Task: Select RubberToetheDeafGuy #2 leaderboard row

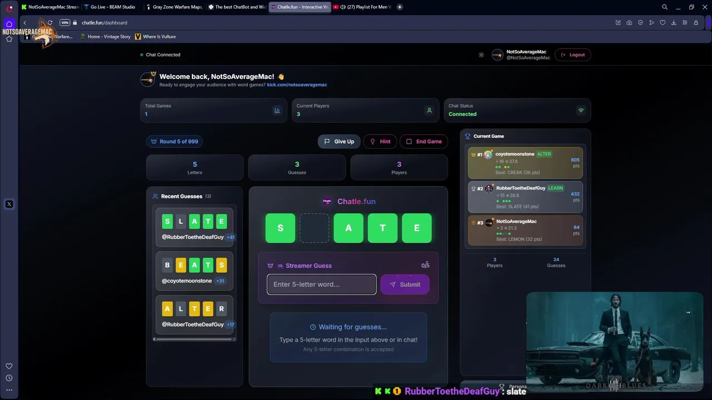Action: pos(525,197)
